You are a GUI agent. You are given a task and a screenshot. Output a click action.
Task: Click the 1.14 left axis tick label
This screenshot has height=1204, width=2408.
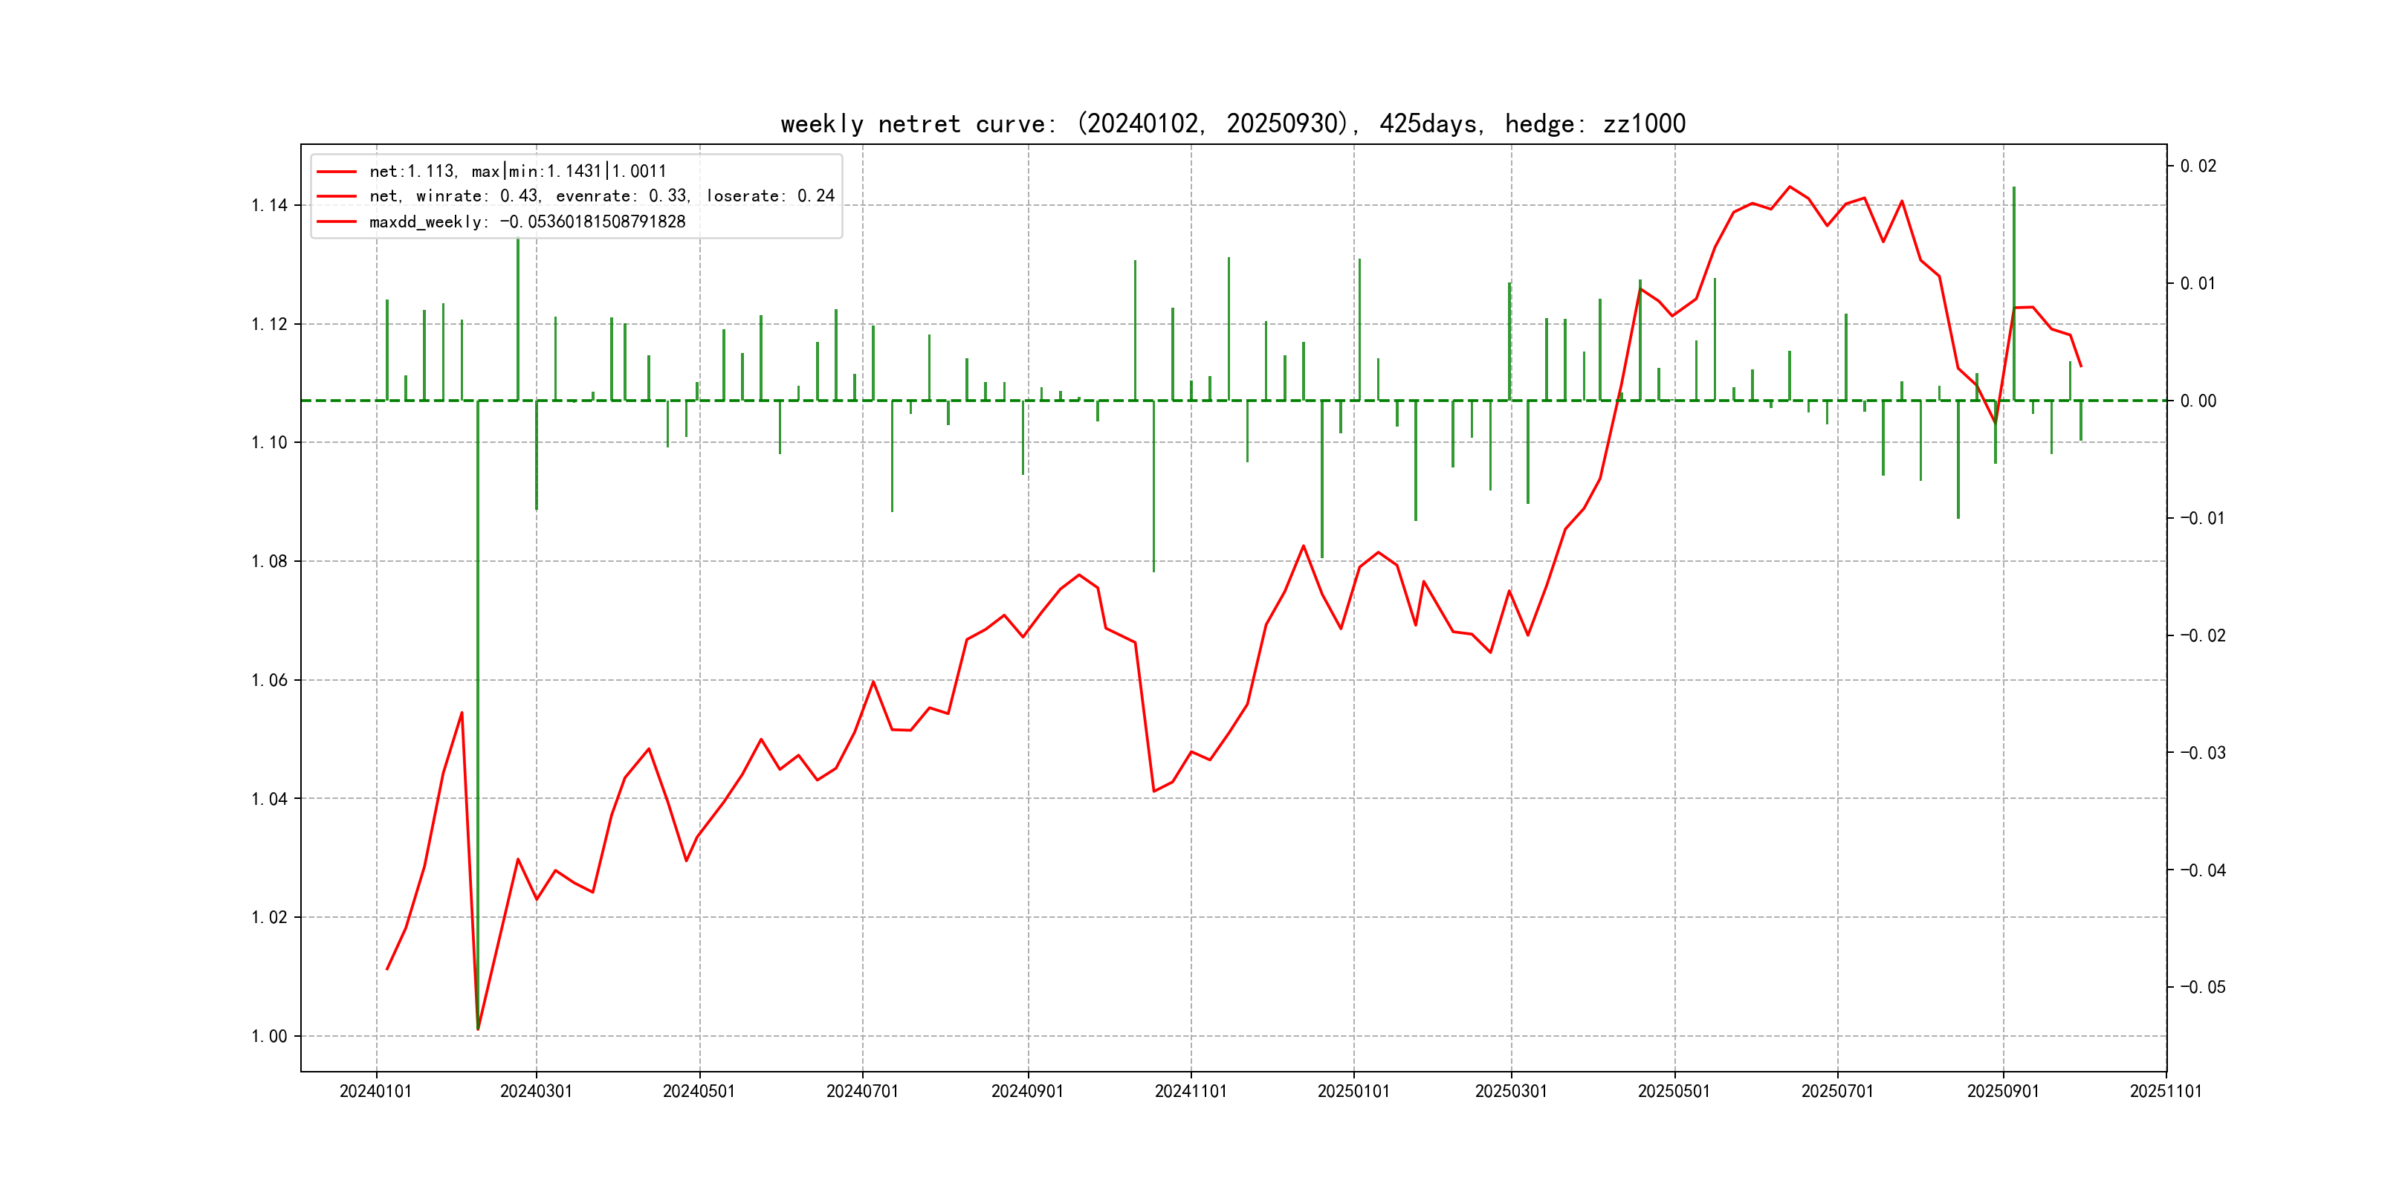point(269,206)
